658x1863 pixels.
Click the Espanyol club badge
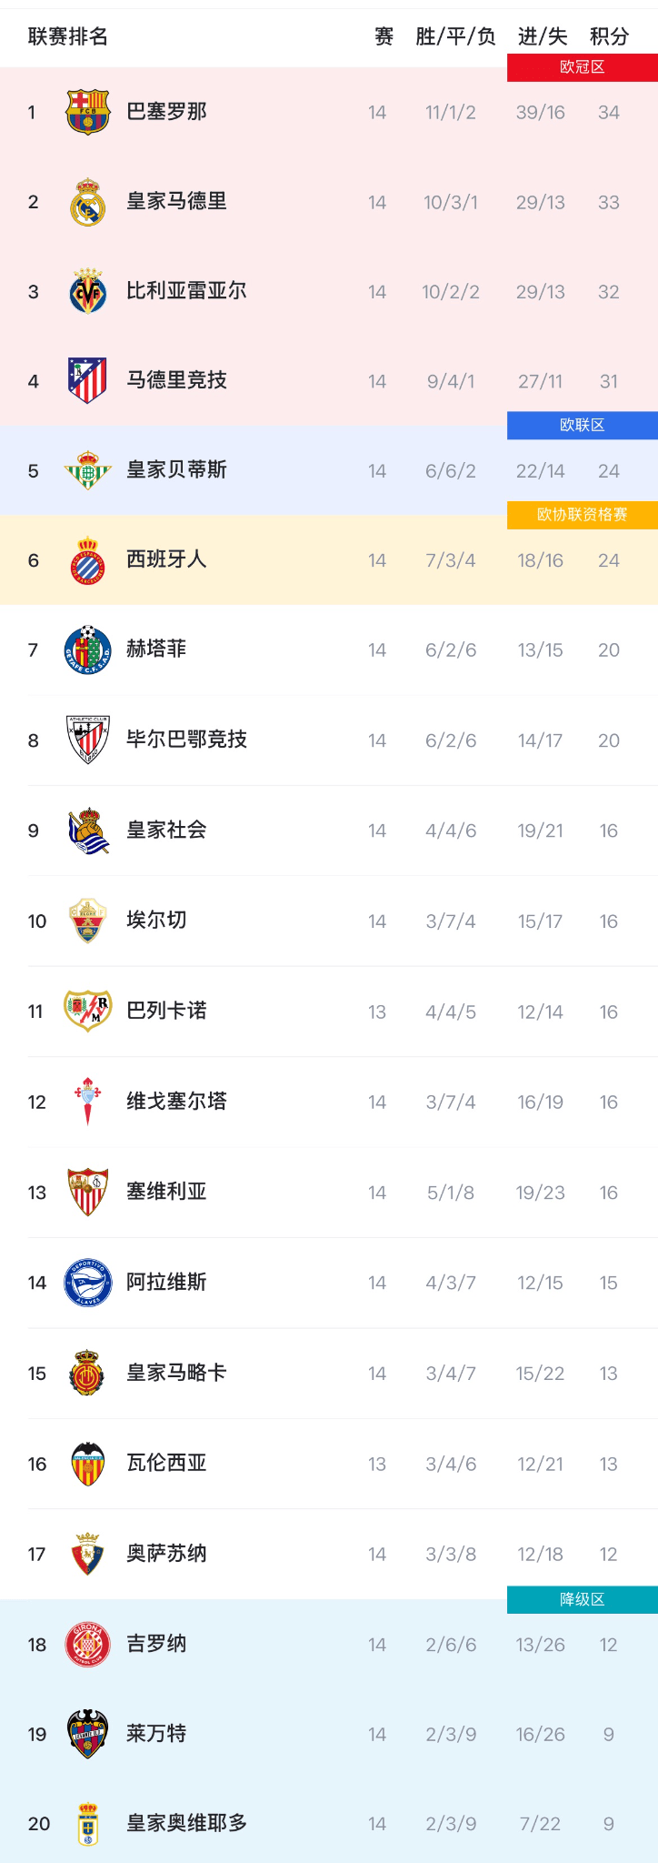click(88, 559)
